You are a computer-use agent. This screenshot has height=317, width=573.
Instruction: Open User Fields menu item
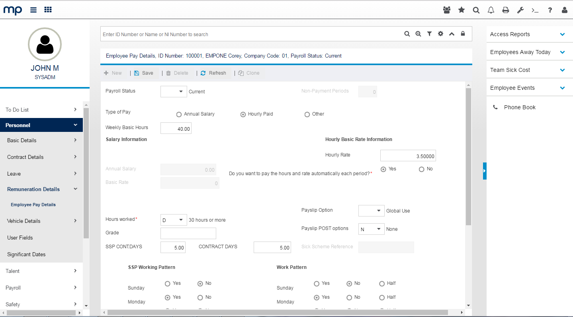point(41,238)
